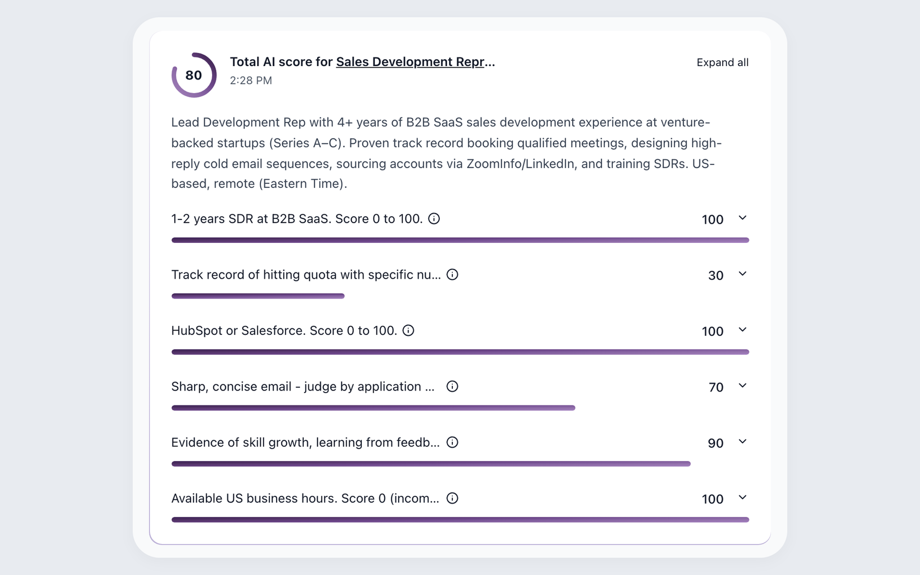This screenshot has width=920, height=575.
Task: Show info for Sharp, concise email criterion
Action: [452, 386]
